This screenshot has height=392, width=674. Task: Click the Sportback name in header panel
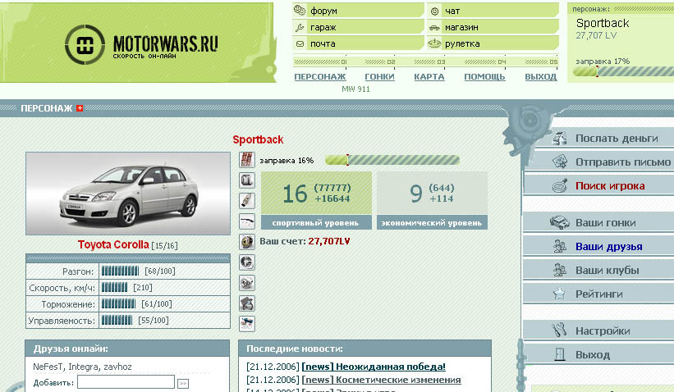coord(603,23)
